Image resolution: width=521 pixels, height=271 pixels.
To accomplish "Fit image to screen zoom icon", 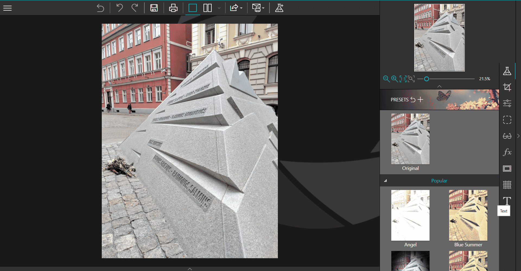I will 411,79.
